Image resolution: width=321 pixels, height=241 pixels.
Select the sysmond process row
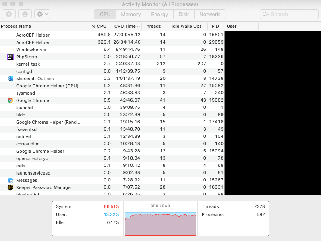tap(112, 93)
